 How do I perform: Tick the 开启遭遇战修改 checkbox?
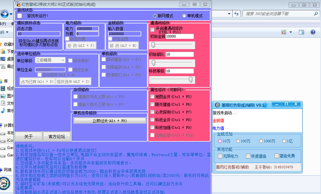click(152, 29)
